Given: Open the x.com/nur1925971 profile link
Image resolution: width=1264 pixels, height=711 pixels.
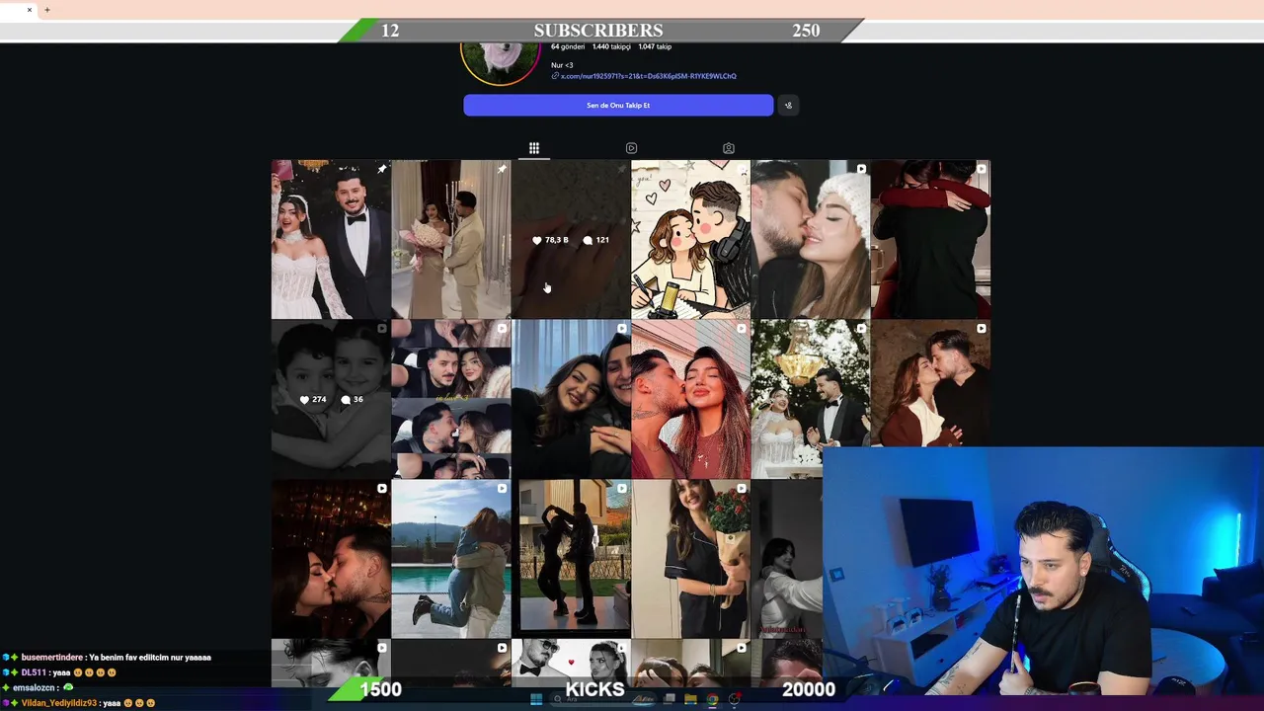Looking at the screenshot, I should pos(648,76).
